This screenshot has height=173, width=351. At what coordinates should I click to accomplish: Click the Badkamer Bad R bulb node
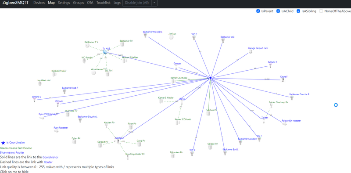[x=64, y=91]
